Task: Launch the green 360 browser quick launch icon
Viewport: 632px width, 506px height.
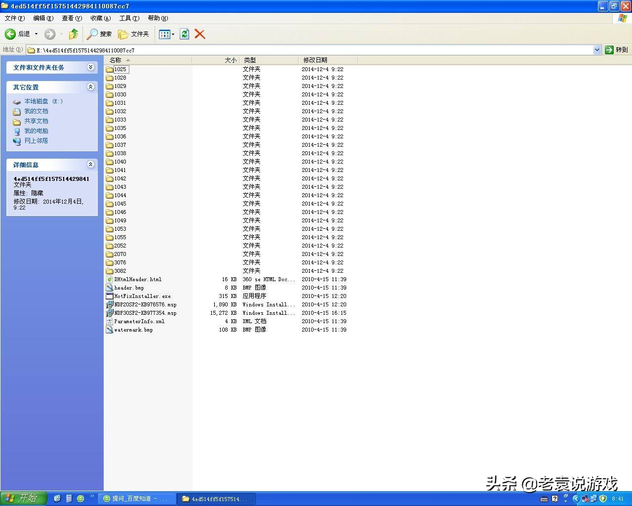Action: [80, 499]
